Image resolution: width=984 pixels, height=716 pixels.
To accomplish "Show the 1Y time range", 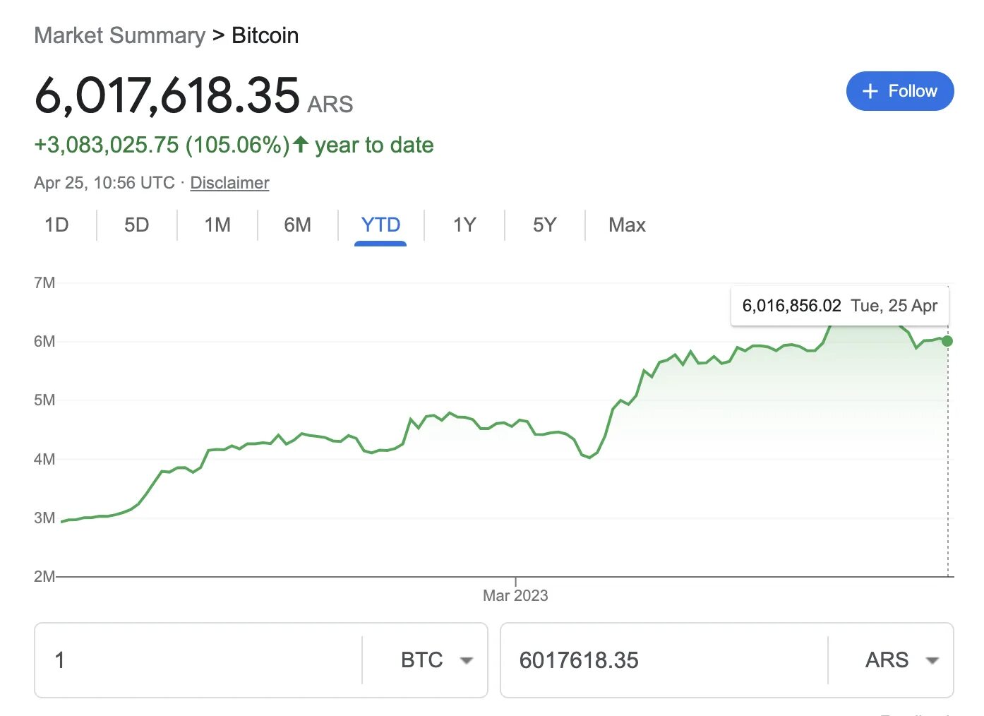I will coord(464,225).
